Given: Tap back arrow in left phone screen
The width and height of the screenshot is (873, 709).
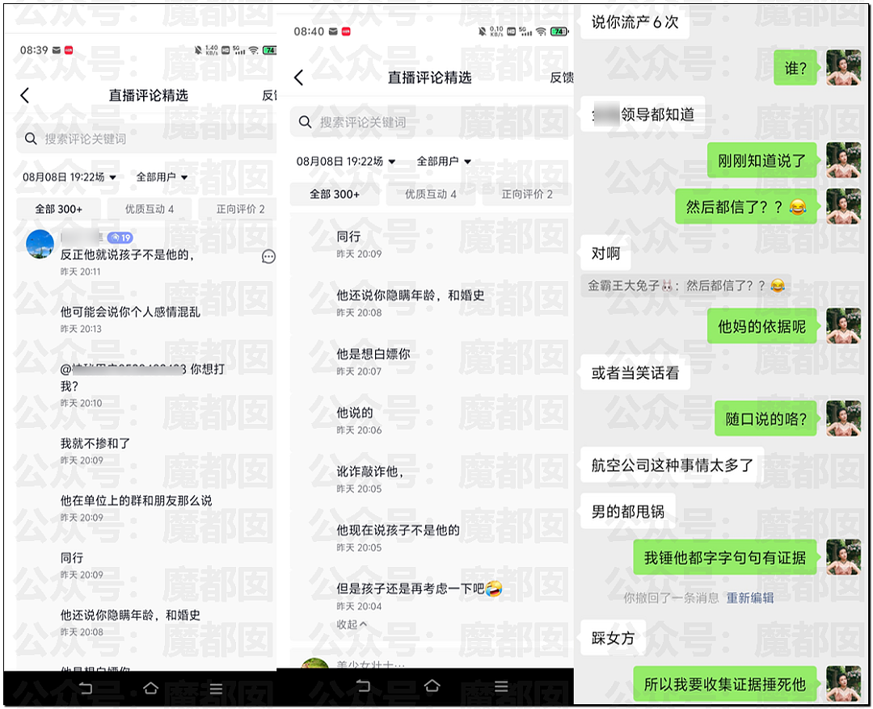Looking at the screenshot, I should 24,95.
